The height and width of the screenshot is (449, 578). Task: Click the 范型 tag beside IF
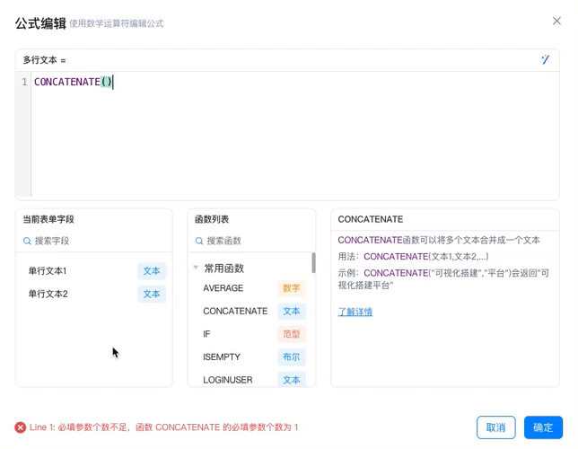pos(291,334)
